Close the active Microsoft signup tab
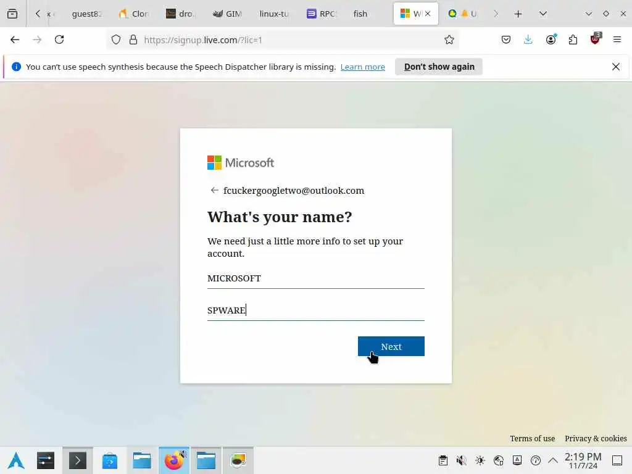Viewport: 632px width, 474px height. tap(428, 14)
